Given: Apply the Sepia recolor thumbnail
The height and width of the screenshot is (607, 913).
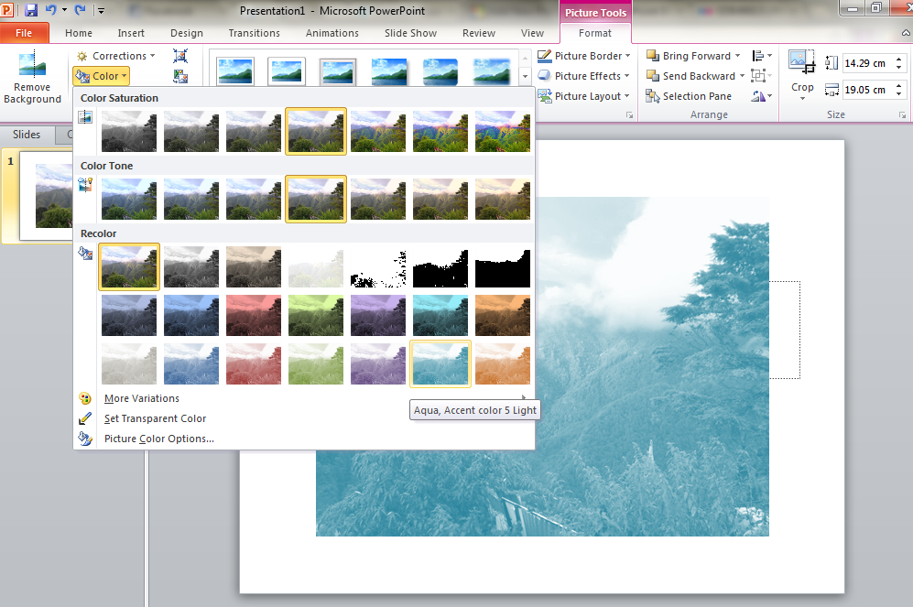Looking at the screenshot, I should point(254,266).
